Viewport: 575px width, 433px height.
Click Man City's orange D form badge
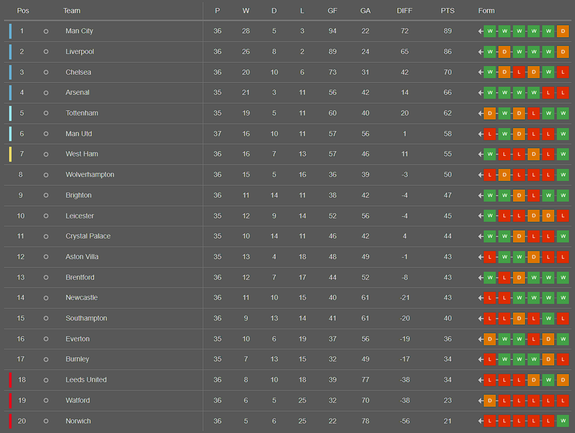point(563,31)
